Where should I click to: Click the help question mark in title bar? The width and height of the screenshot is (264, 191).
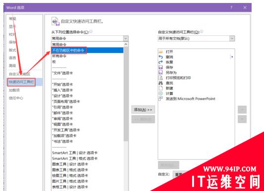coord(232,7)
